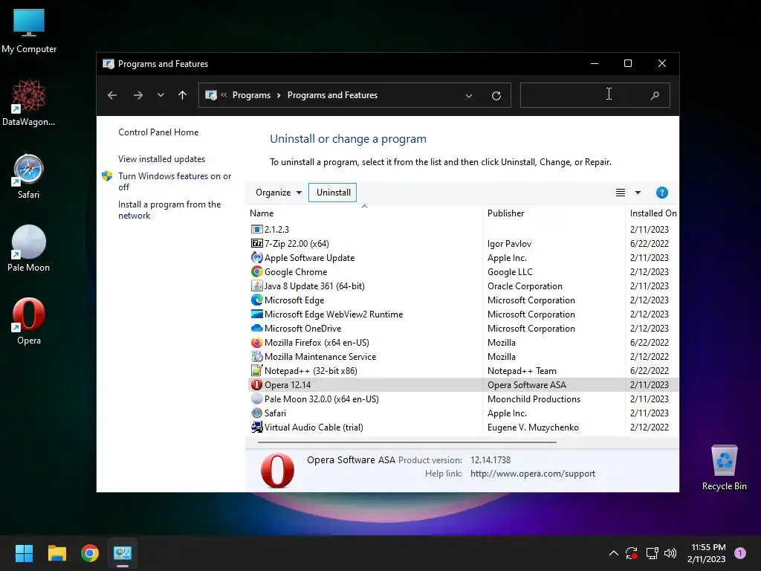The width and height of the screenshot is (761, 571).
Task: Click the search magnifier icon
Action: (655, 95)
